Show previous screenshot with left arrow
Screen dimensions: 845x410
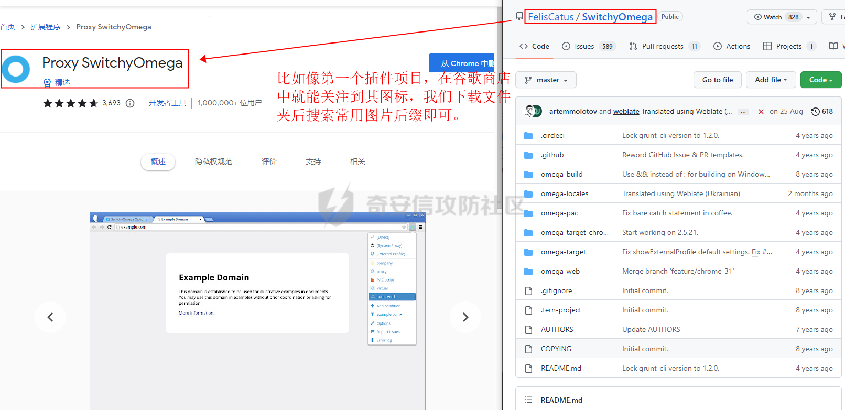click(50, 317)
